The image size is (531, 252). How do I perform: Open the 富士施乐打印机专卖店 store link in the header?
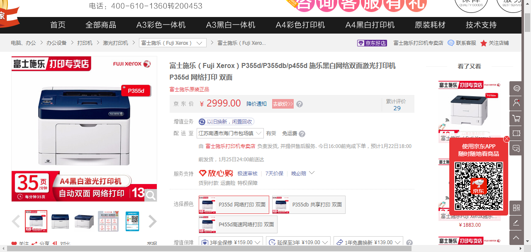click(x=418, y=43)
